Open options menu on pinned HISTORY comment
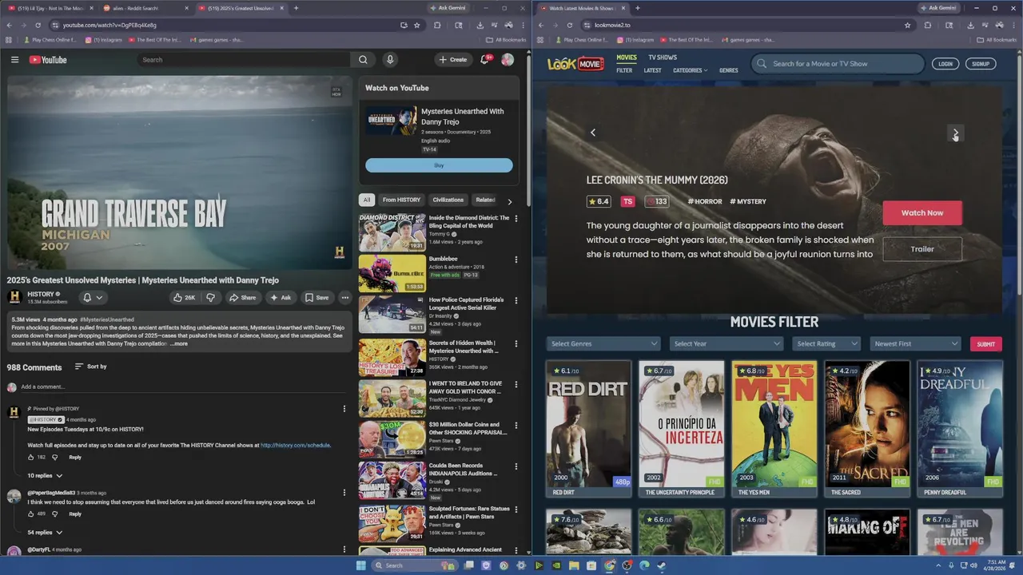1023x575 pixels. pyautogui.click(x=344, y=409)
